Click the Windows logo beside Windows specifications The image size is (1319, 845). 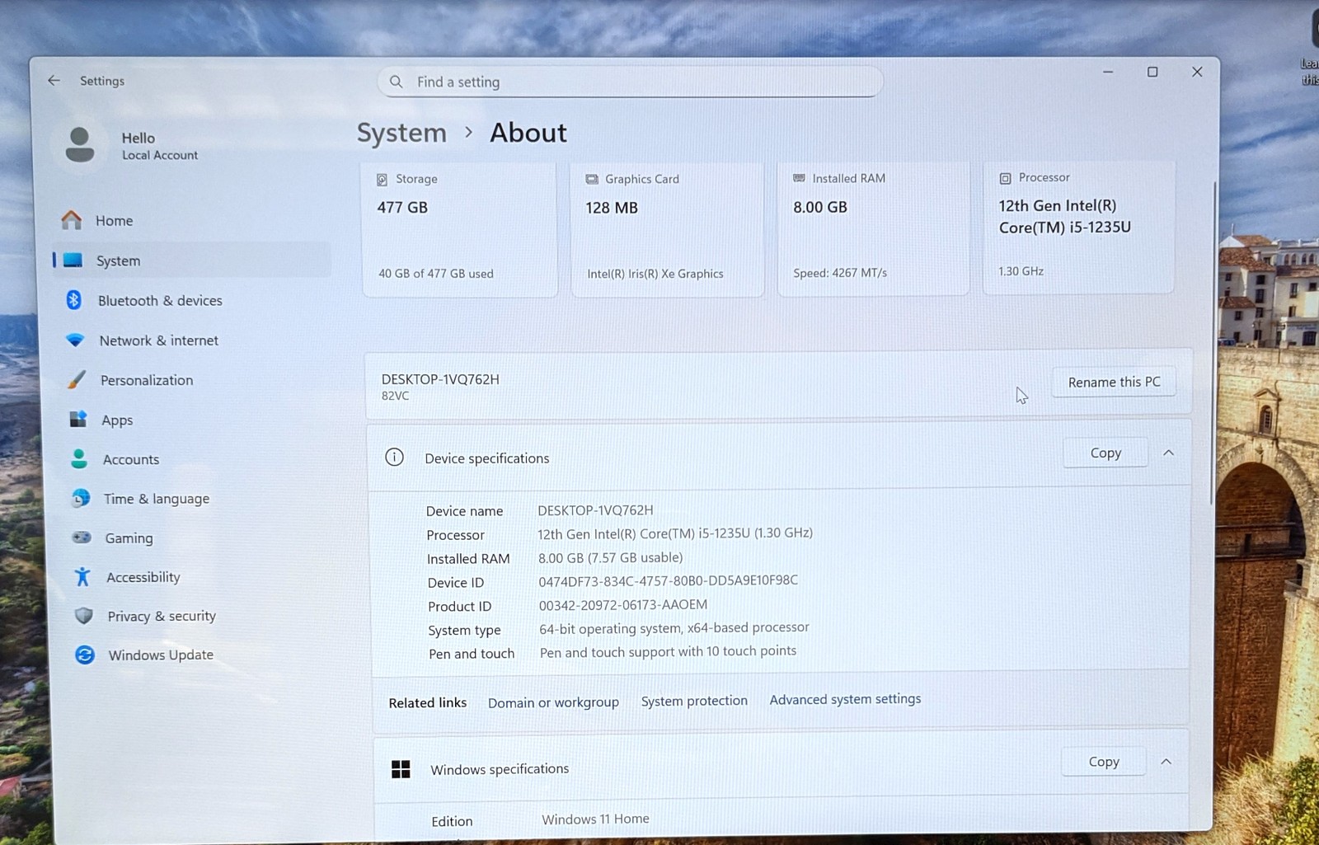pos(401,769)
